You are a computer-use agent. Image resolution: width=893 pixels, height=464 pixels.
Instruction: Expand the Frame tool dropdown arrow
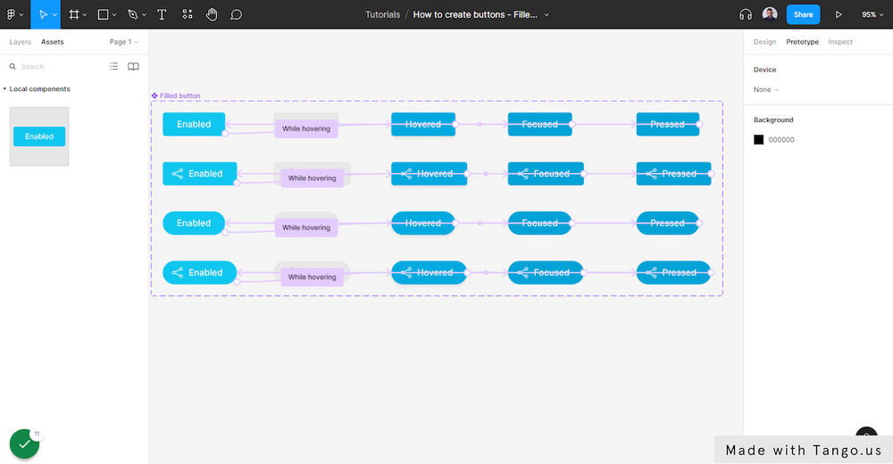click(85, 15)
